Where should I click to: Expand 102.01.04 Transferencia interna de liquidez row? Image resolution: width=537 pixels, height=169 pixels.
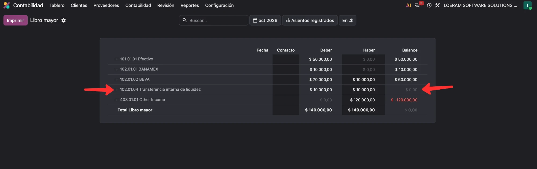click(x=117, y=90)
